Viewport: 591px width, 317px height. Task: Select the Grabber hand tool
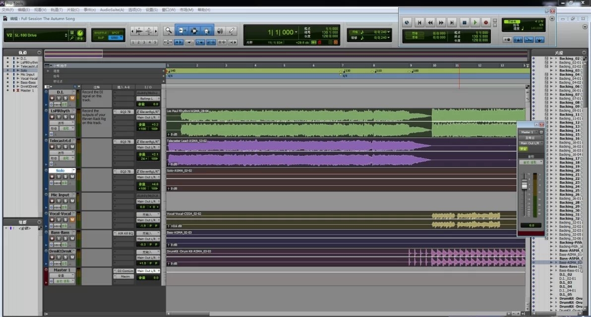click(207, 31)
